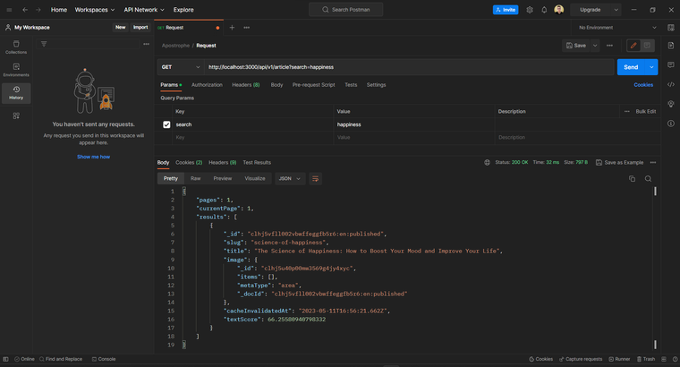Open tab options ellipsis next to plus
This screenshot has height=367, width=680.
(x=246, y=28)
